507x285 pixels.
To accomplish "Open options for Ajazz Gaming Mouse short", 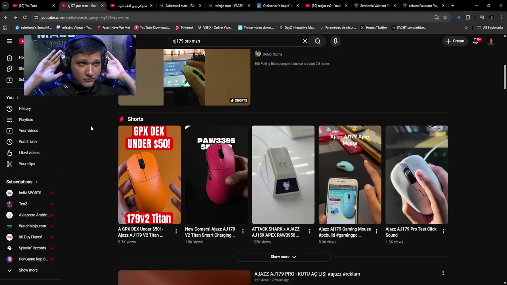I will pos(376,231).
